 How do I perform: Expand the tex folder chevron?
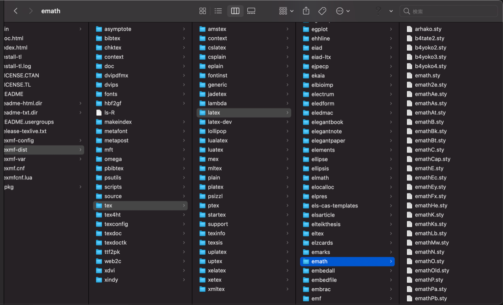tap(184, 205)
